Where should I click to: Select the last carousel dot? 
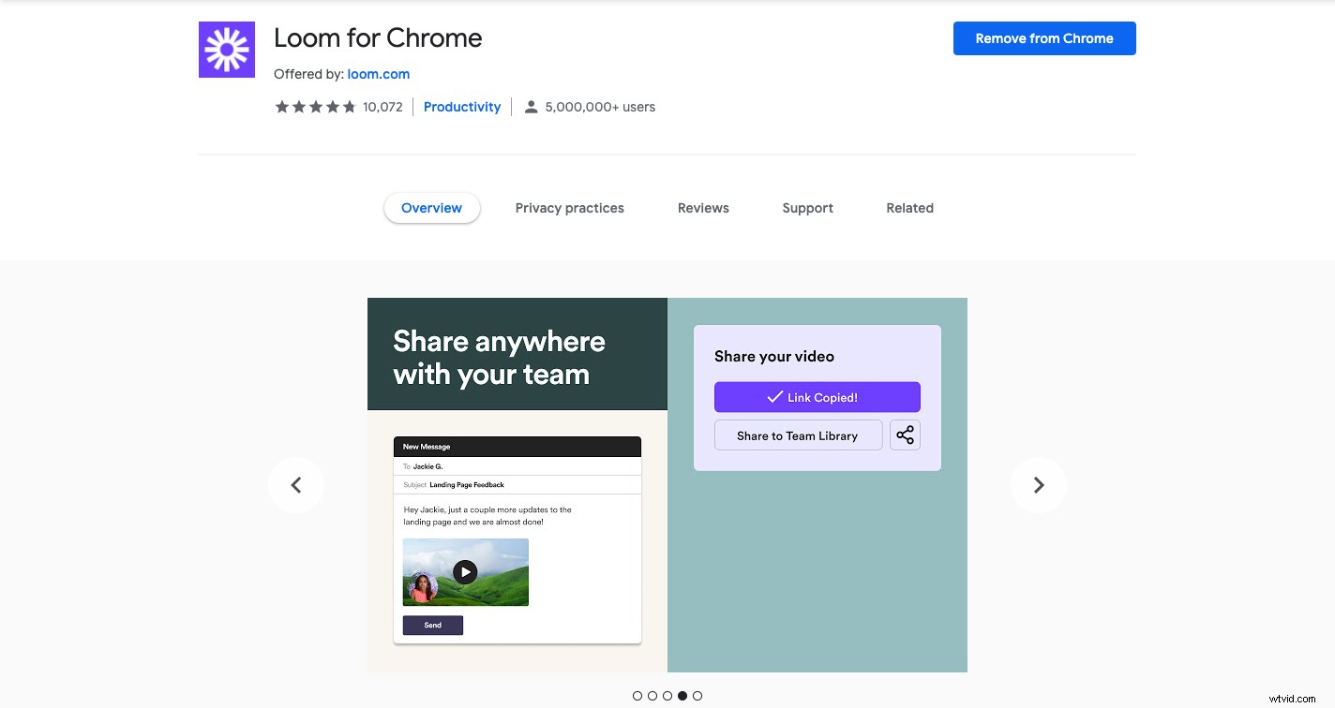point(698,696)
